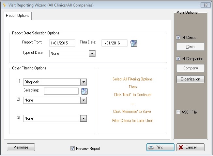This screenshot has width=213, height=156.
Task: Click the Print button with printer icon
Action: point(160,147)
